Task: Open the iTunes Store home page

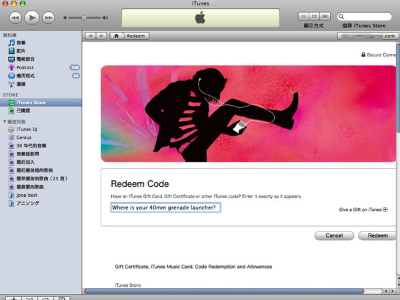Action: click(x=116, y=36)
